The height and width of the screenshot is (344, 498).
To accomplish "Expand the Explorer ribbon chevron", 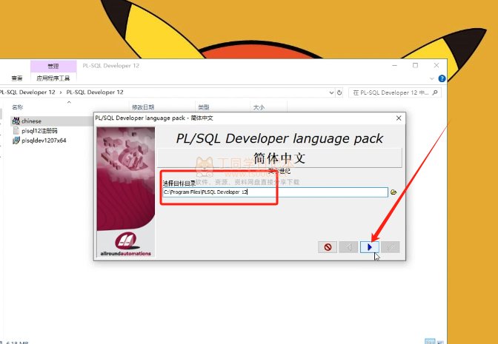I will (432, 78).
